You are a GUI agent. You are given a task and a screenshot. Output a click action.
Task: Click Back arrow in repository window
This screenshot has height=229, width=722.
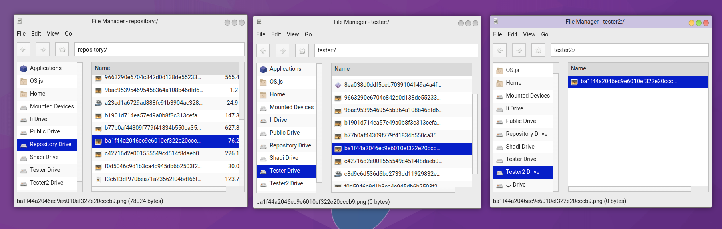(24, 49)
